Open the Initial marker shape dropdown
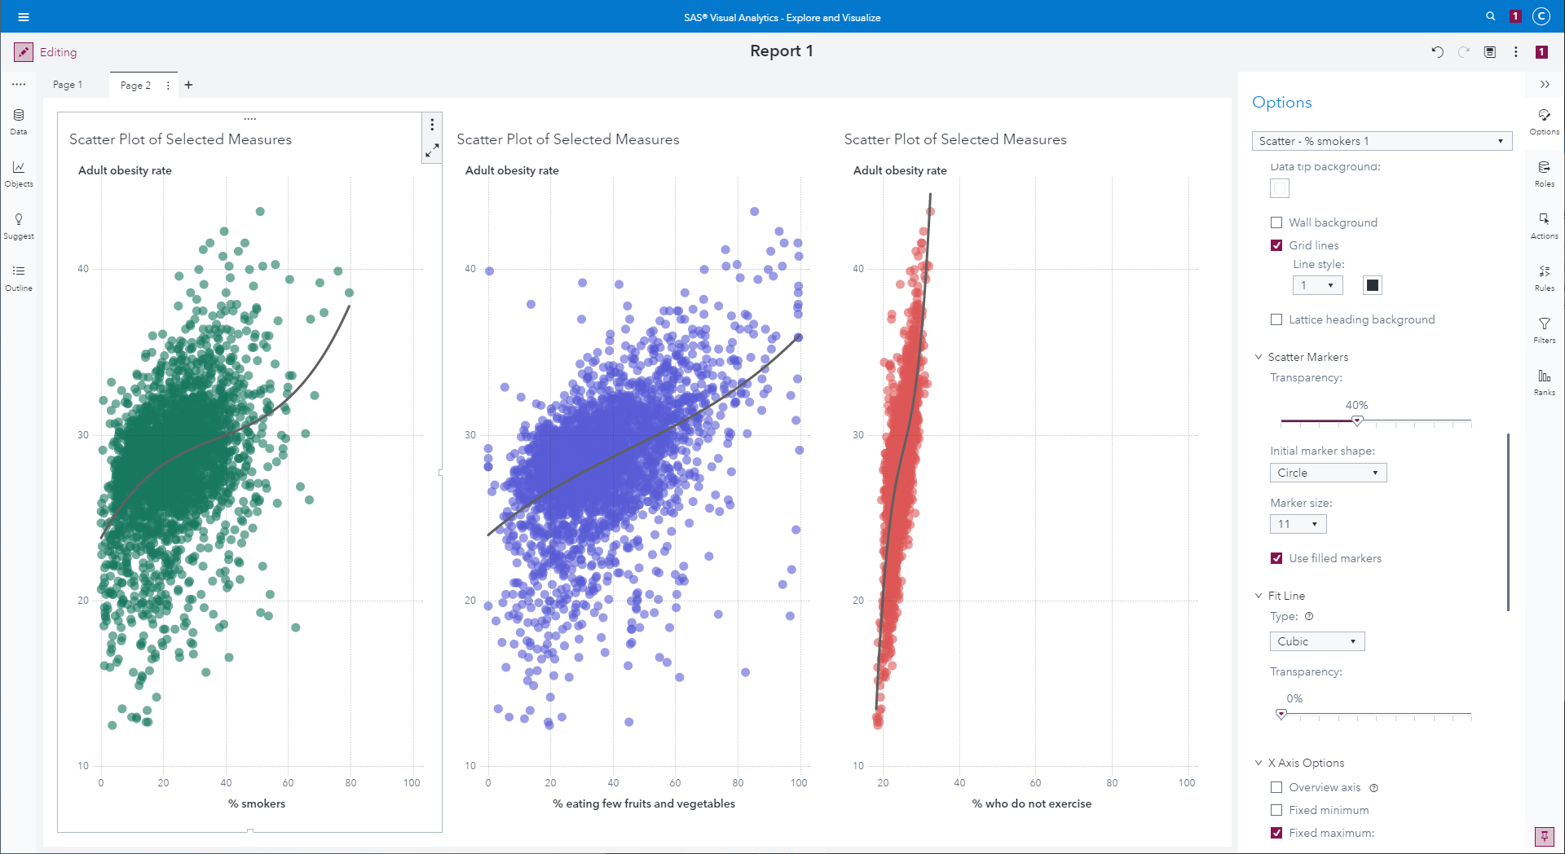Viewport: 1565px width, 854px height. (1328, 473)
